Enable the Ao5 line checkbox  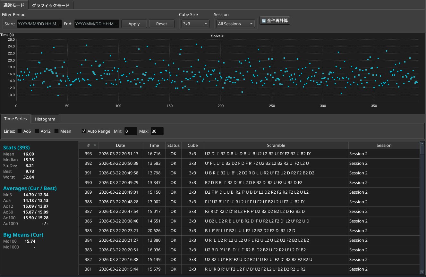tap(20, 131)
